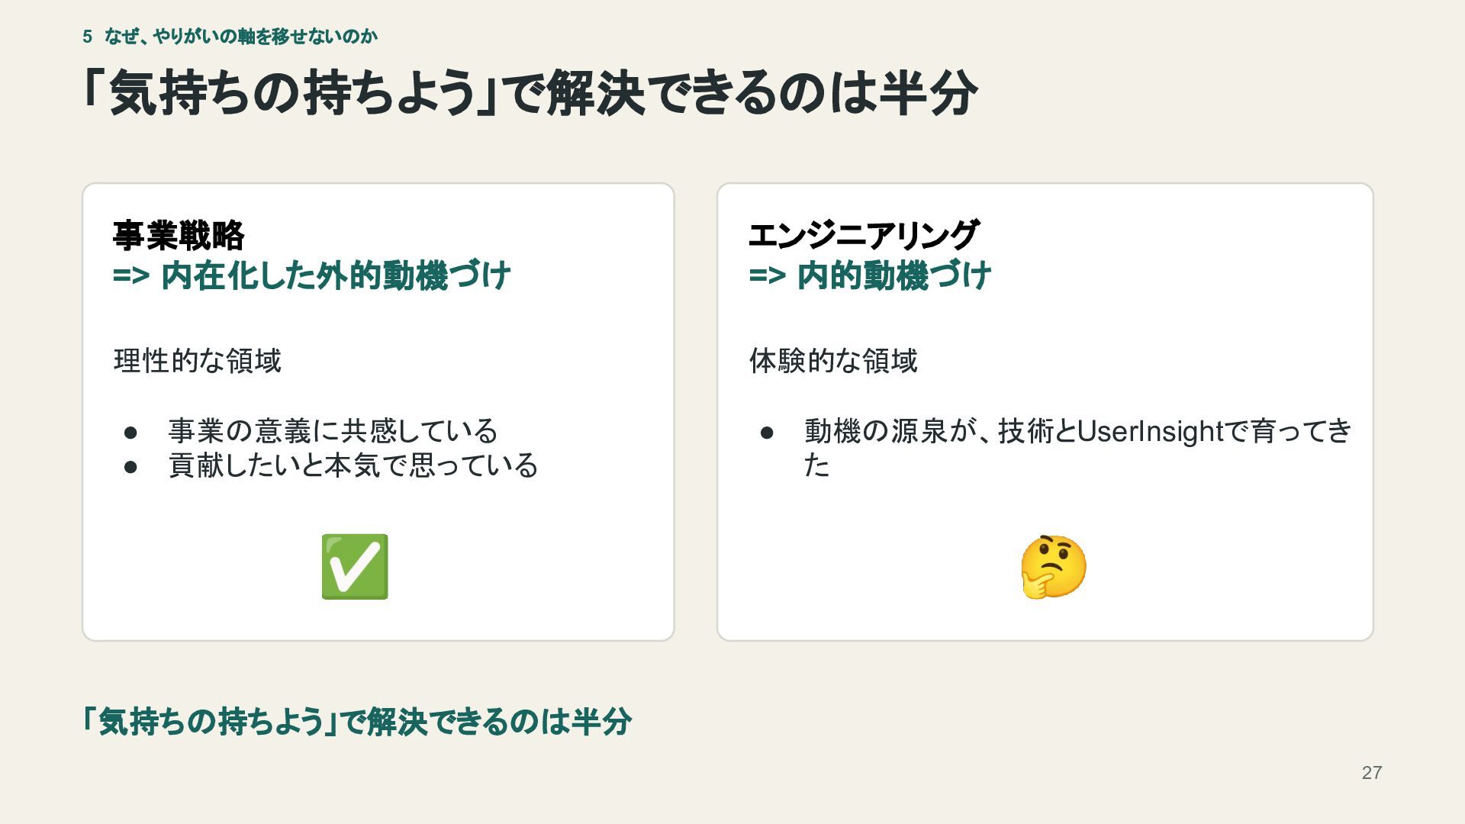The height and width of the screenshot is (824, 1465).
Task: Click the bullet 貢献したいと本気で思っている
Action: coord(353,465)
